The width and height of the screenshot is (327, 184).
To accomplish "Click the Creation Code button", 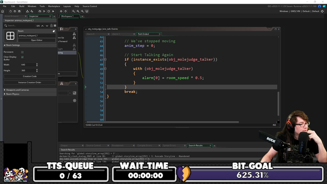I will click(x=30, y=76).
